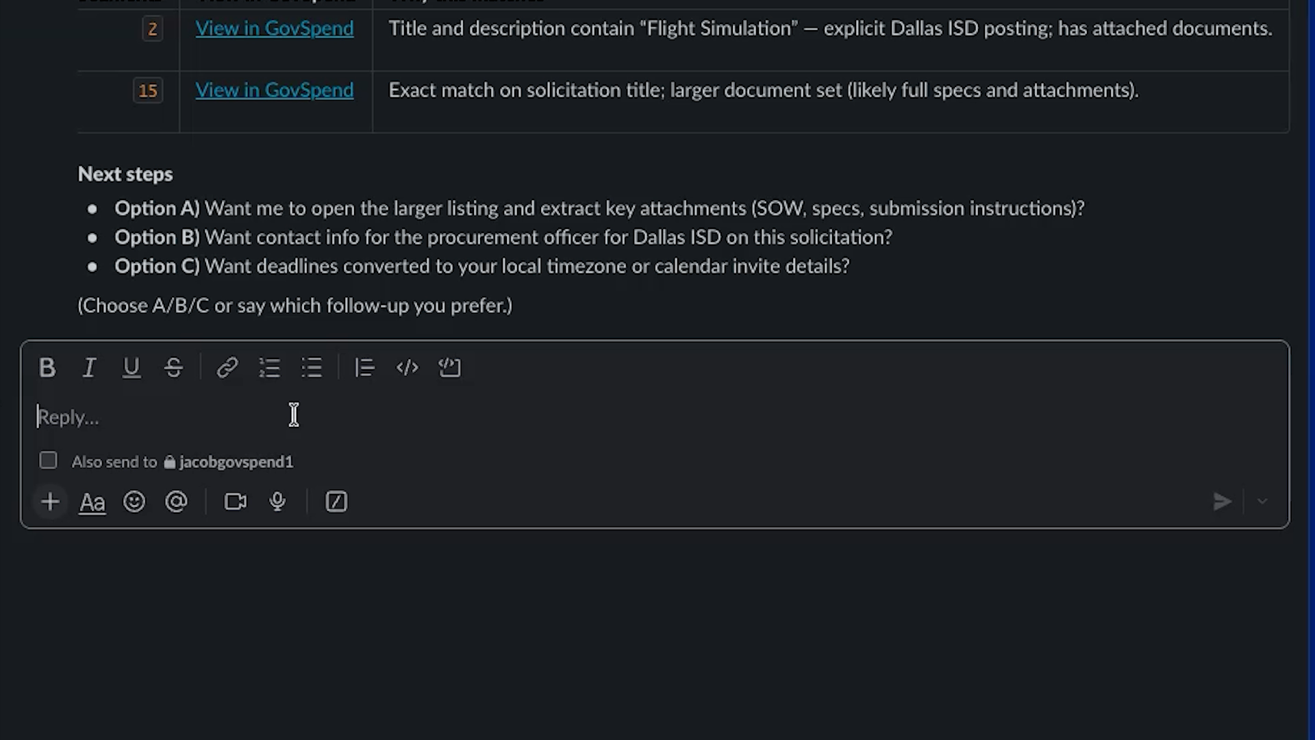Insert a blockquote
1315x740 pixels.
tap(364, 368)
